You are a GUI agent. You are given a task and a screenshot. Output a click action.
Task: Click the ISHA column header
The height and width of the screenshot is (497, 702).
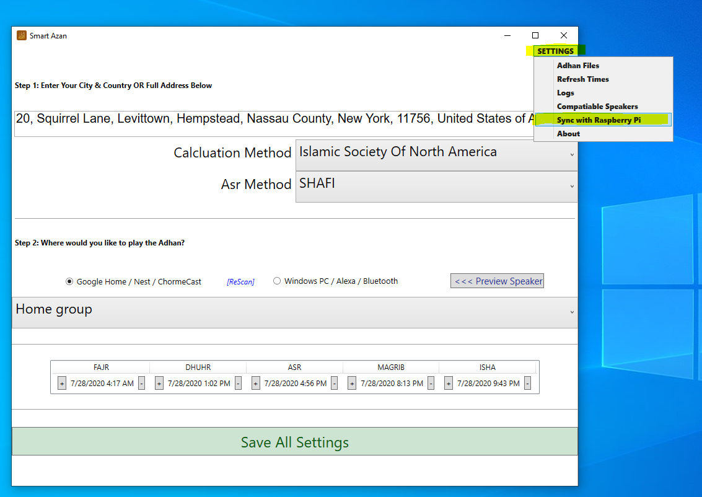[488, 367]
